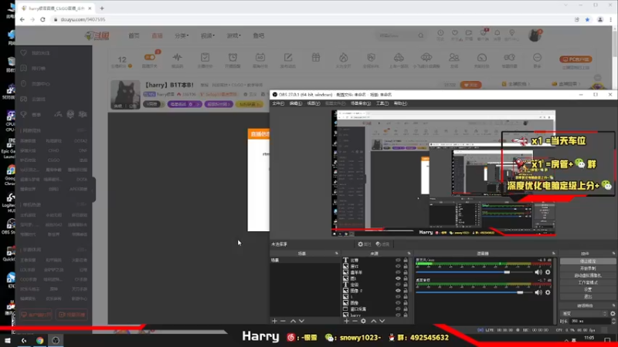Toggle lock on the 图像 2 source
This screenshot has height=347, width=618.
(405, 291)
